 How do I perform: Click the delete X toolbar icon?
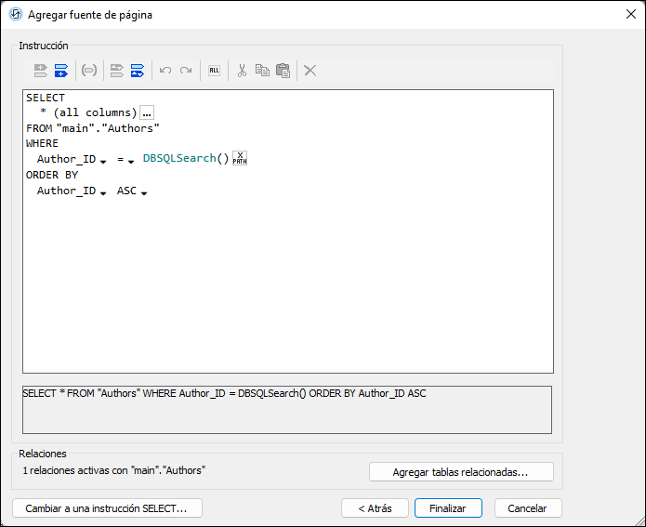[310, 70]
